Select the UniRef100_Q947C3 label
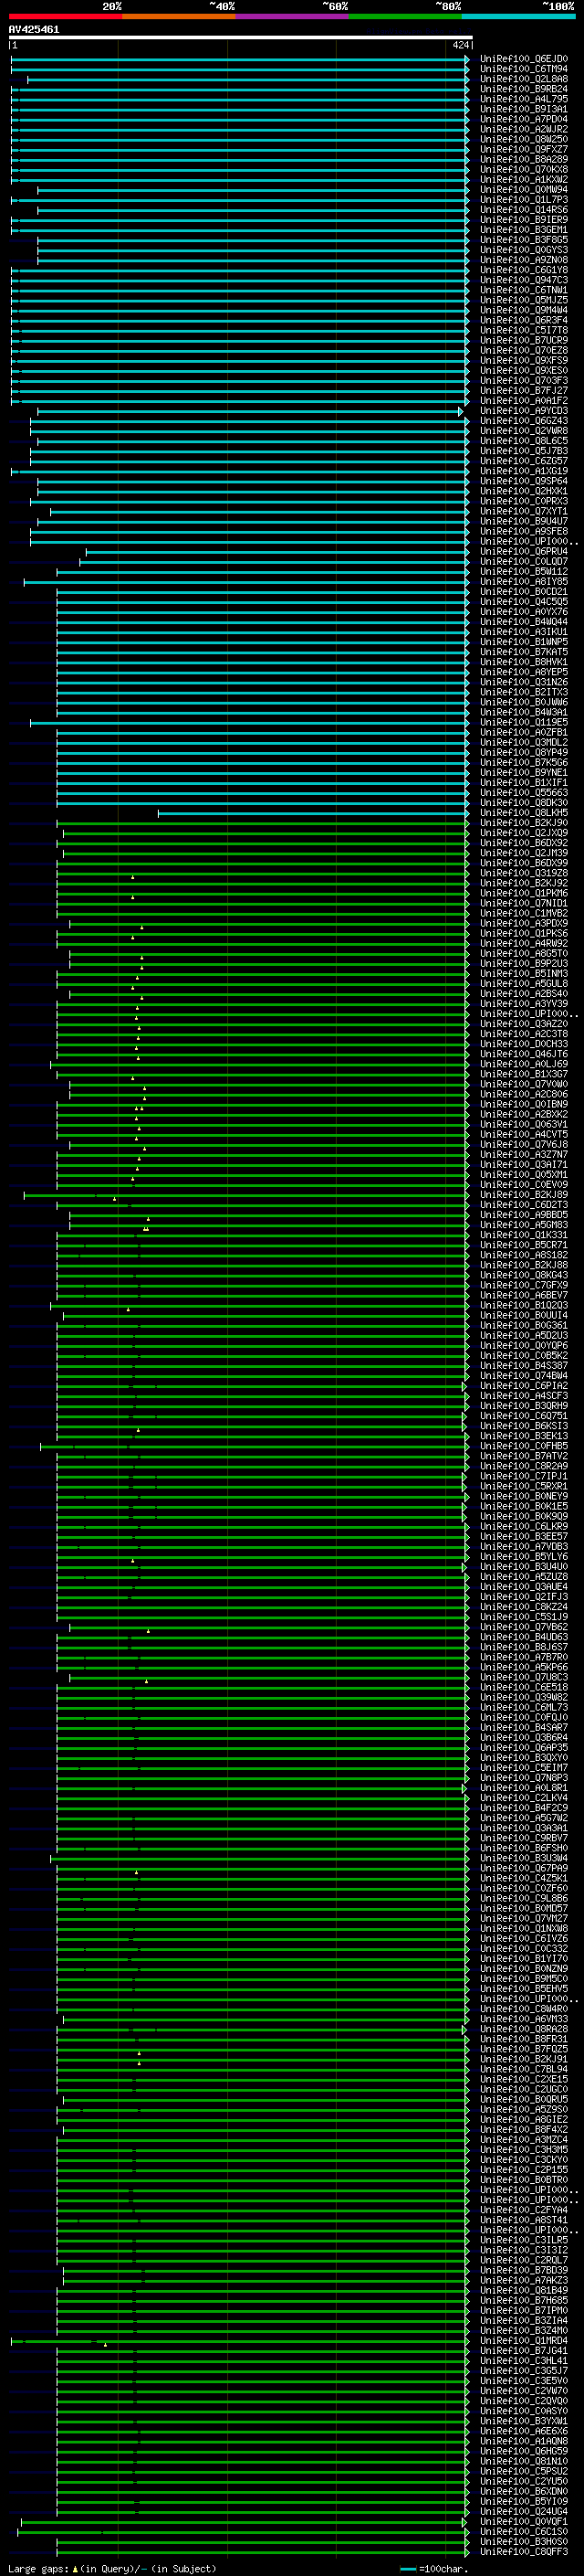This screenshot has width=584, height=2576. 524,280
